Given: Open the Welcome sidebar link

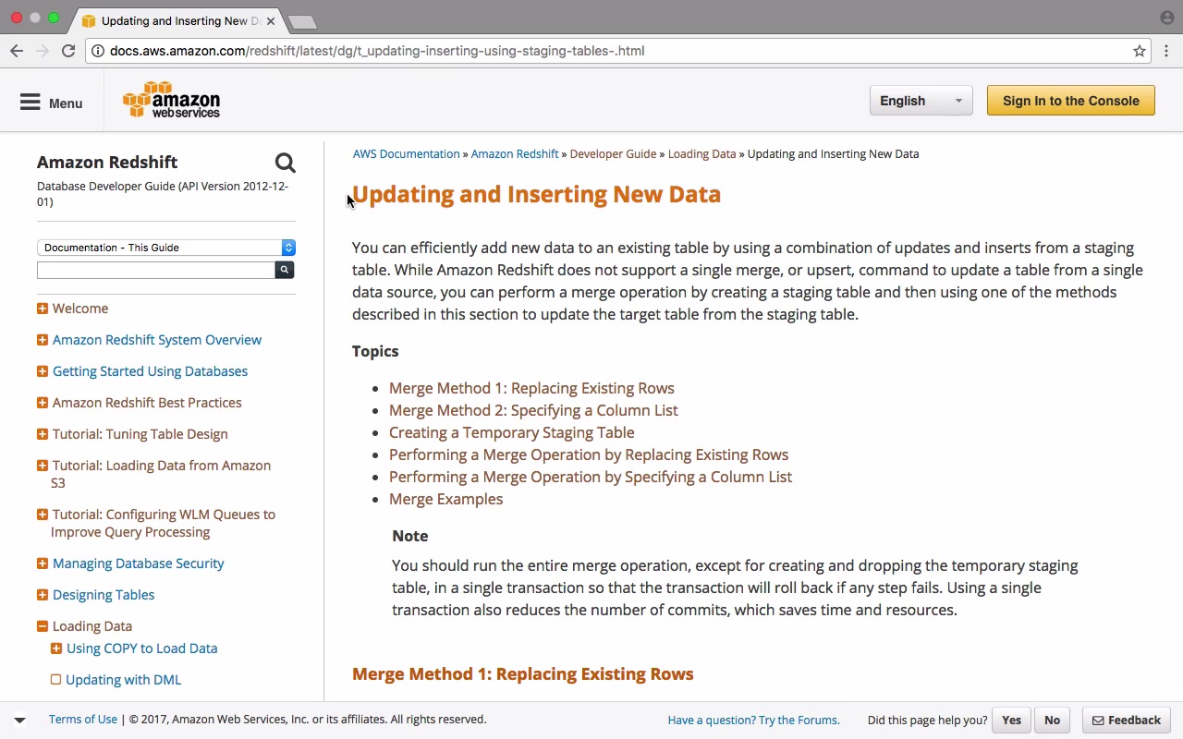Looking at the screenshot, I should point(80,309).
